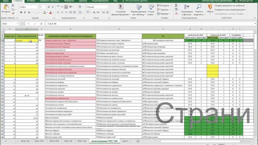Activate the Format Painter brush icon
The width and height of the screenshot is (258, 145).
(13, 13)
